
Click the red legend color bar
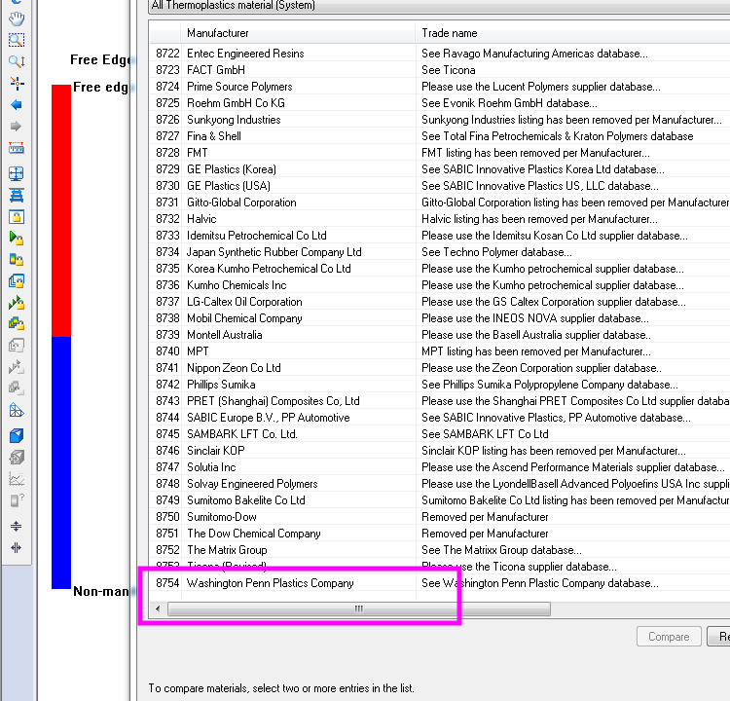click(61, 210)
